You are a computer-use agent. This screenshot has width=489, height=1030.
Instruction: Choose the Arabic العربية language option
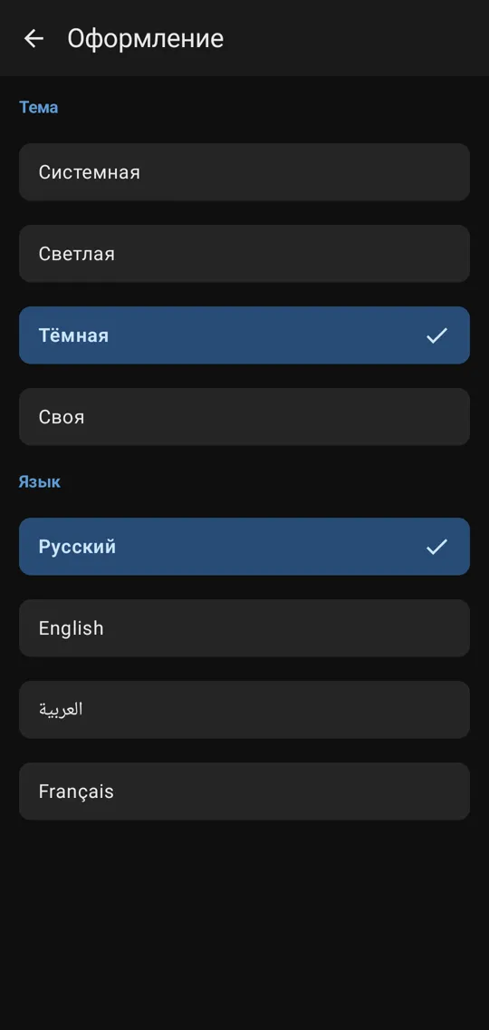[x=244, y=709]
